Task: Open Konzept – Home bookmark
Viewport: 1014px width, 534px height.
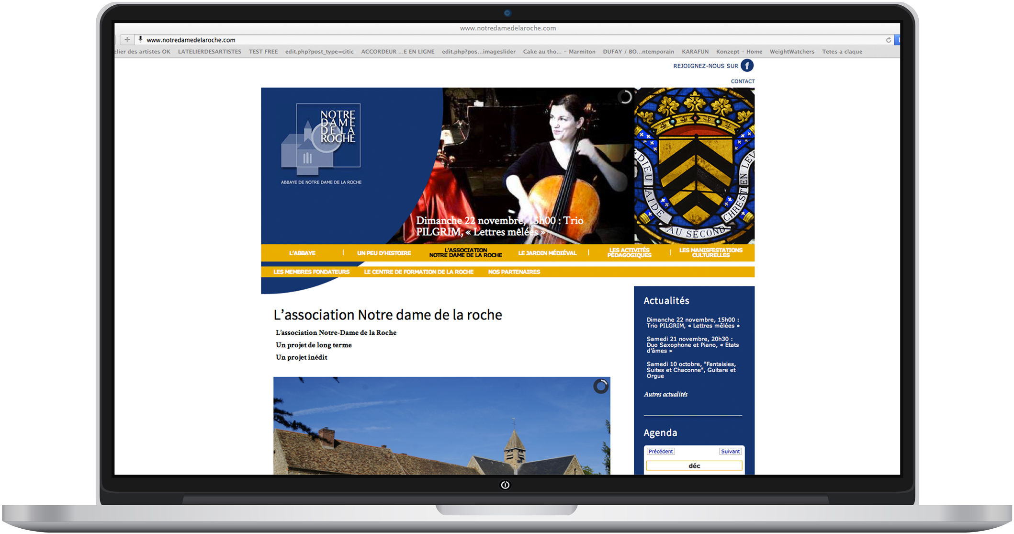Action: click(739, 52)
